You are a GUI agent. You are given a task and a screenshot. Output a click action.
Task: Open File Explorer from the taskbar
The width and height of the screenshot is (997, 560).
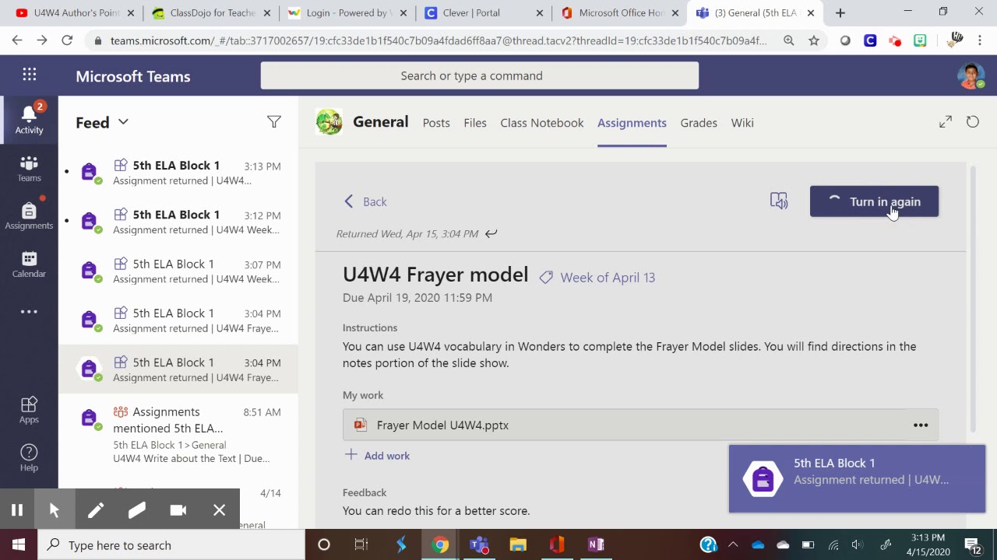518,544
